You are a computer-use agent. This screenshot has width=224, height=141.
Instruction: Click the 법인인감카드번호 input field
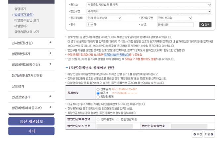[x=114, y=126]
